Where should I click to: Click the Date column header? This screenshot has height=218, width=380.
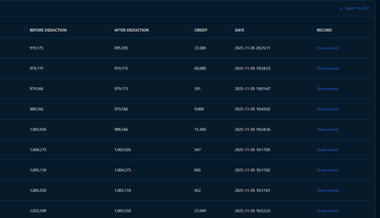(239, 30)
